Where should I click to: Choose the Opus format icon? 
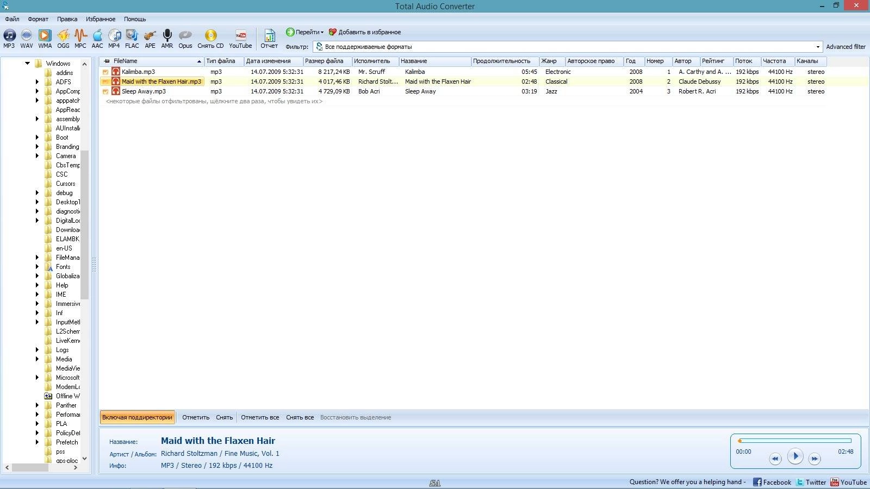pos(185,39)
